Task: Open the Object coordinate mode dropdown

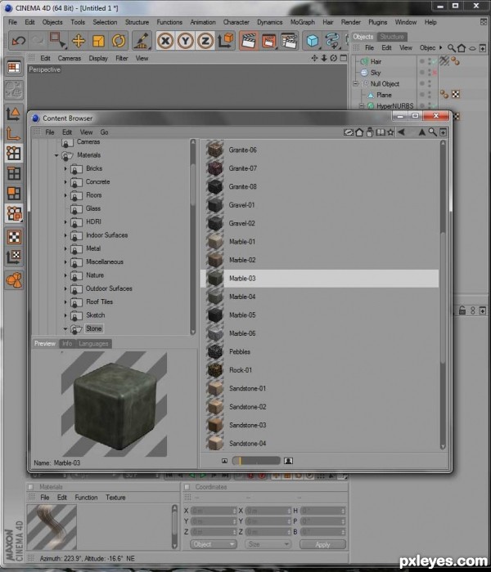Action: (x=214, y=544)
